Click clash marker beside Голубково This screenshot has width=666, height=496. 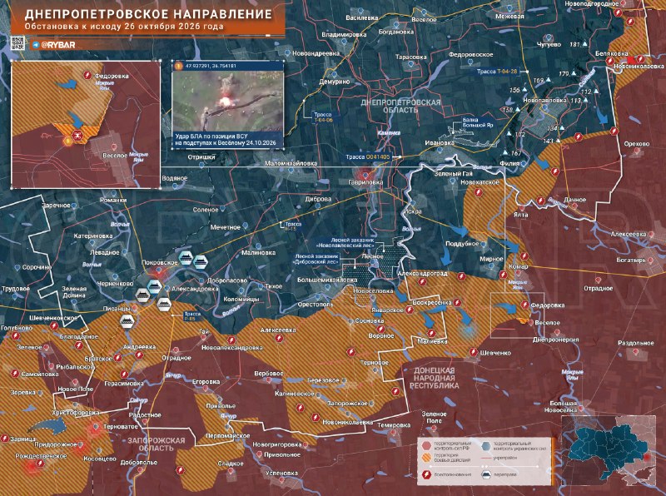point(15,336)
